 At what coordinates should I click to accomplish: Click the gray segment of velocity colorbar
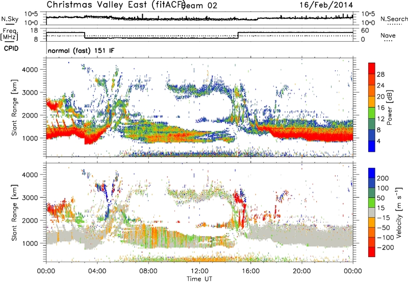point(372,212)
